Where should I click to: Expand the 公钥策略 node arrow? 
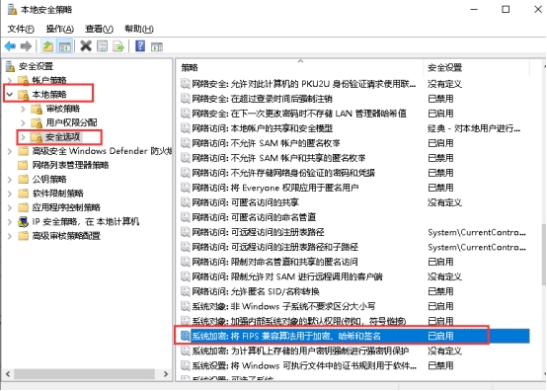tap(10, 180)
